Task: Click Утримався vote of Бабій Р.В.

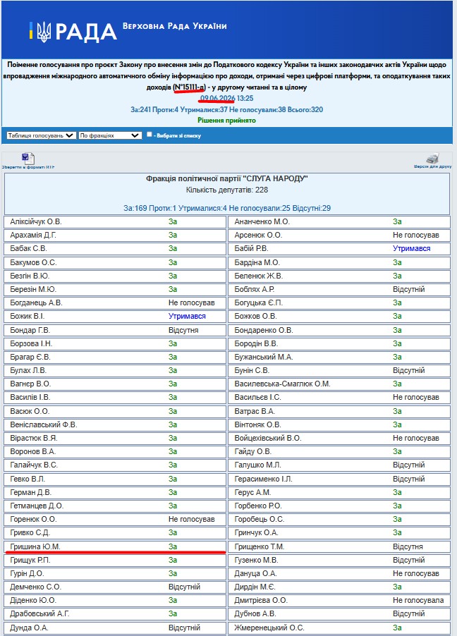Action: 412,249
